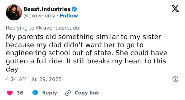Click the Jul 29, 2025 date

click(x=46, y=79)
